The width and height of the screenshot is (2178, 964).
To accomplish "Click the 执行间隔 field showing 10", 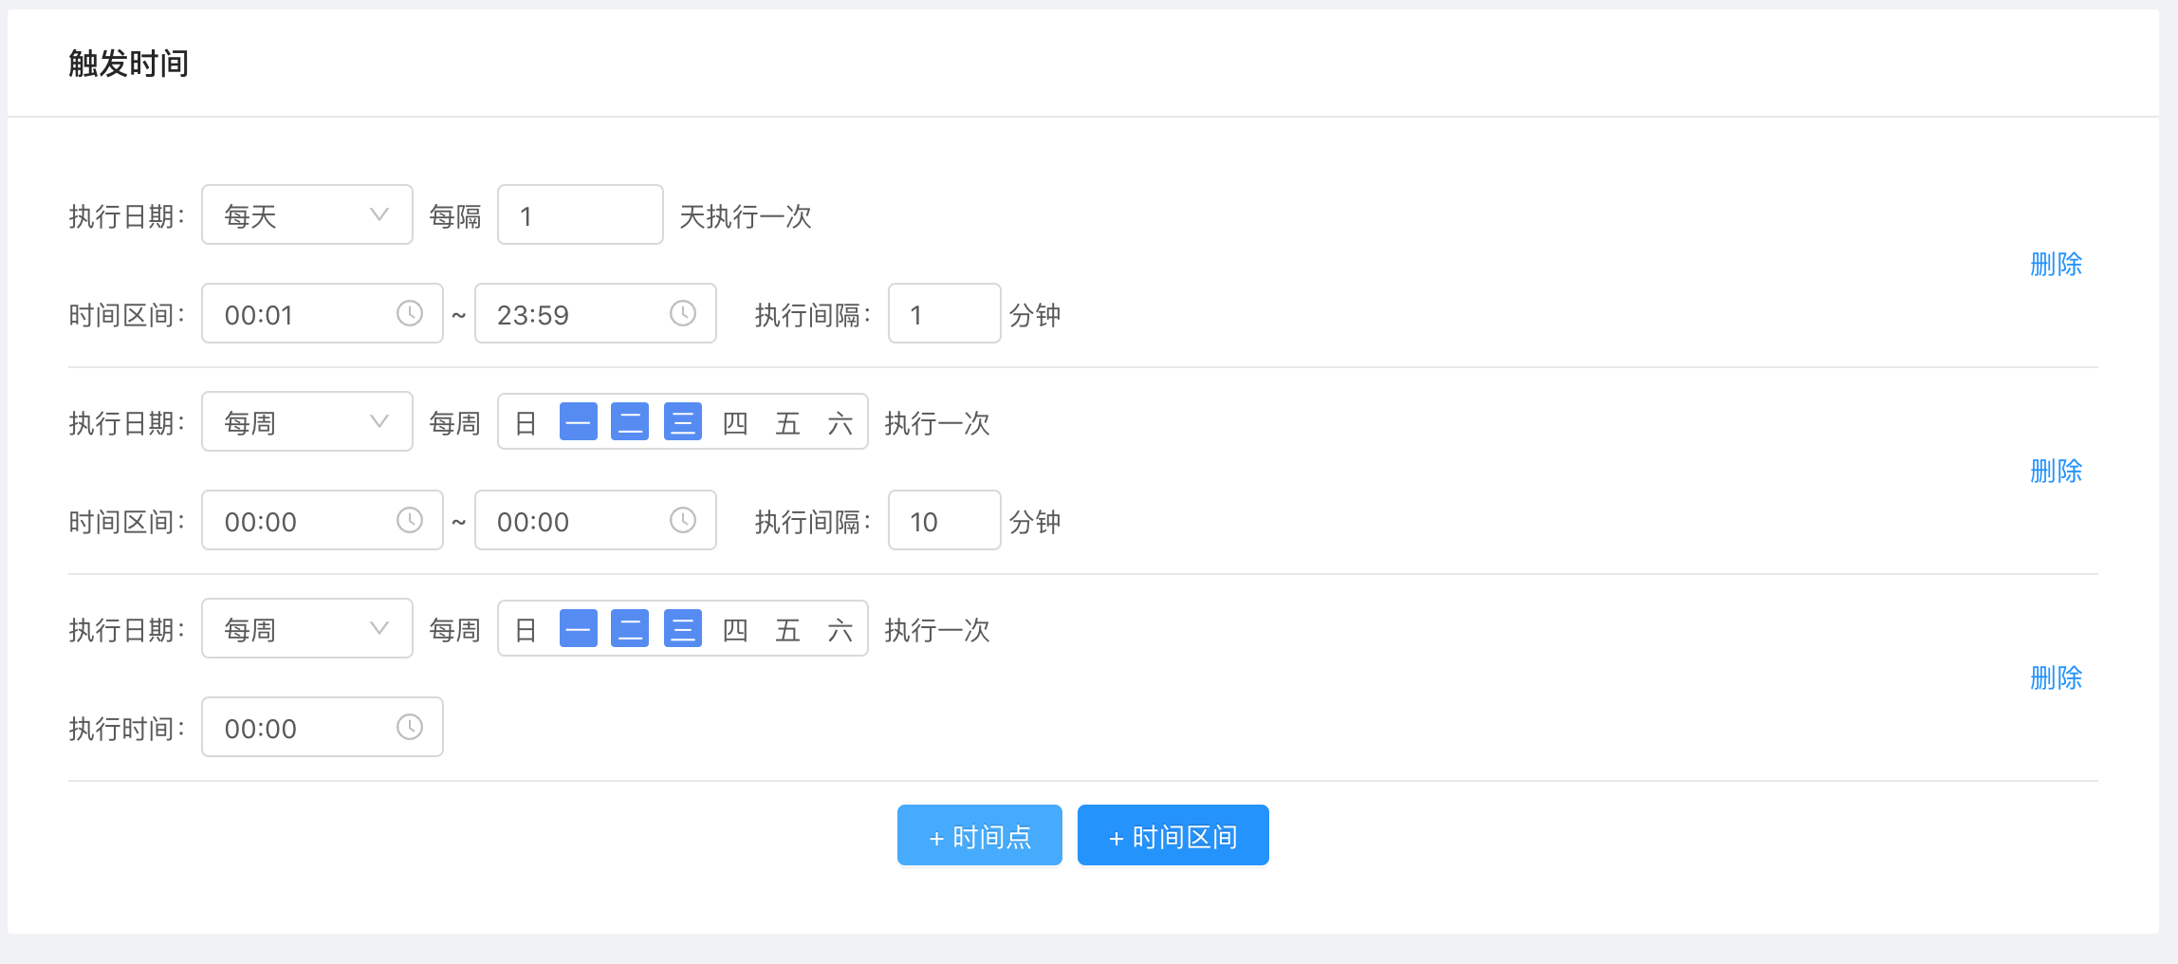I will pyautogui.click(x=944, y=521).
